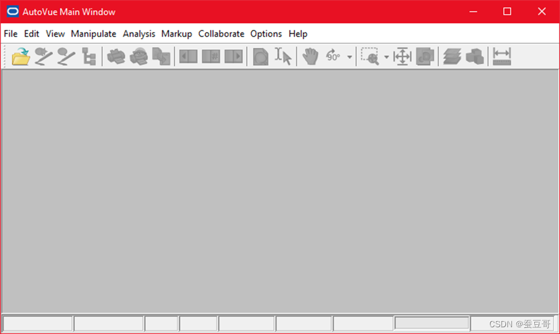Open the Markup menu

click(x=177, y=34)
